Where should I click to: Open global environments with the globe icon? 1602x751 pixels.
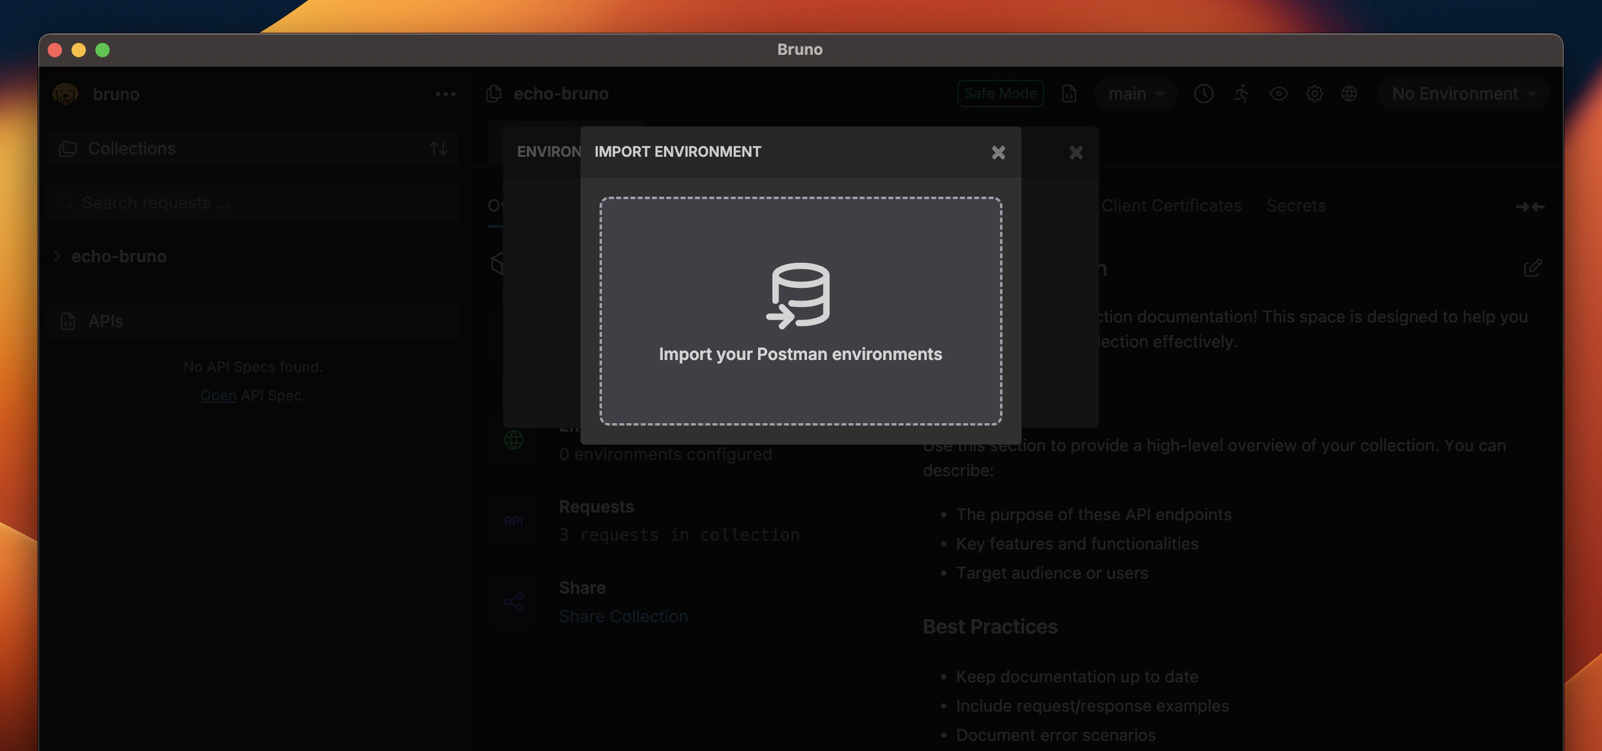(x=1349, y=93)
